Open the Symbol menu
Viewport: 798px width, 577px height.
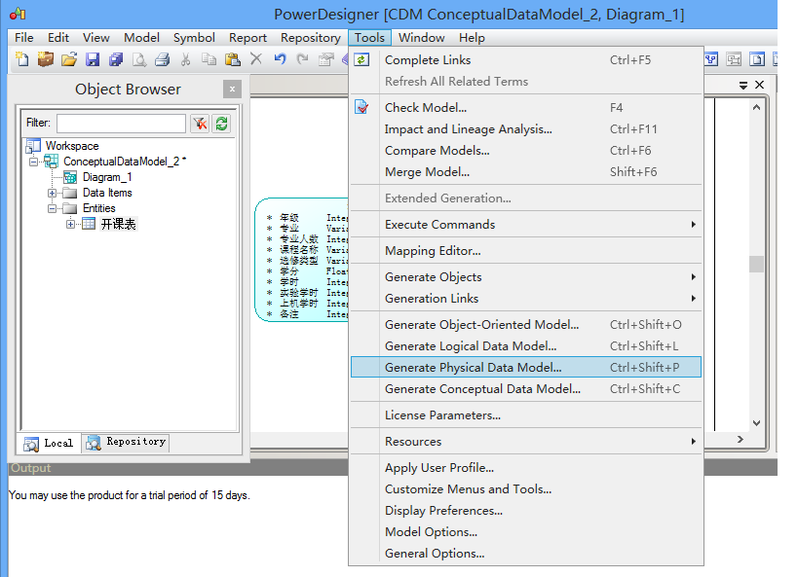pyautogui.click(x=194, y=38)
